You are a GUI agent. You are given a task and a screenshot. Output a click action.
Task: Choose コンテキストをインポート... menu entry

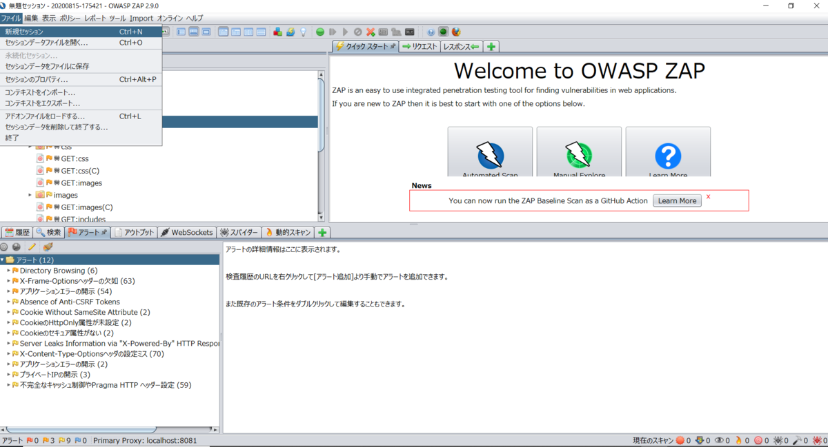(x=81, y=92)
